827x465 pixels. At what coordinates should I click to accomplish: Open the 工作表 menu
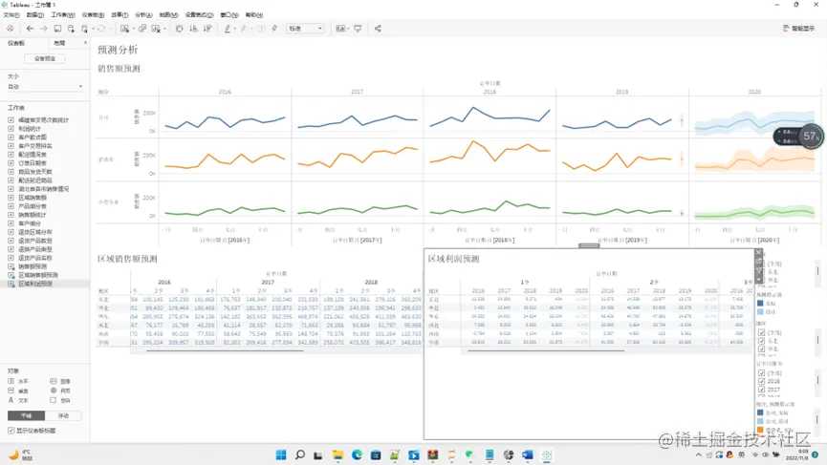click(x=63, y=14)
